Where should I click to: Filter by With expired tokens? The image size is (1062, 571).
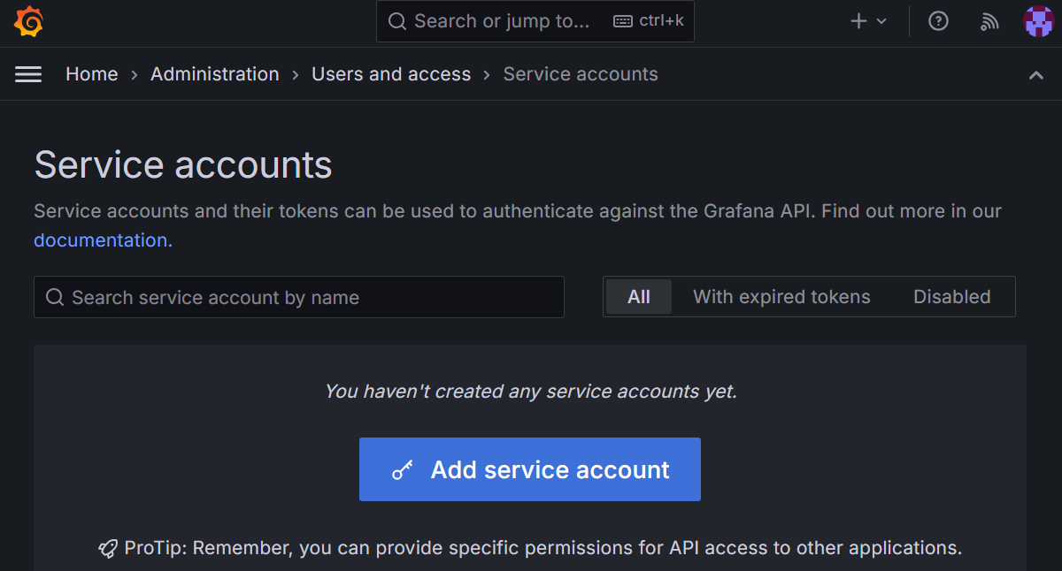pyautogui.click(x=781, y=297)
